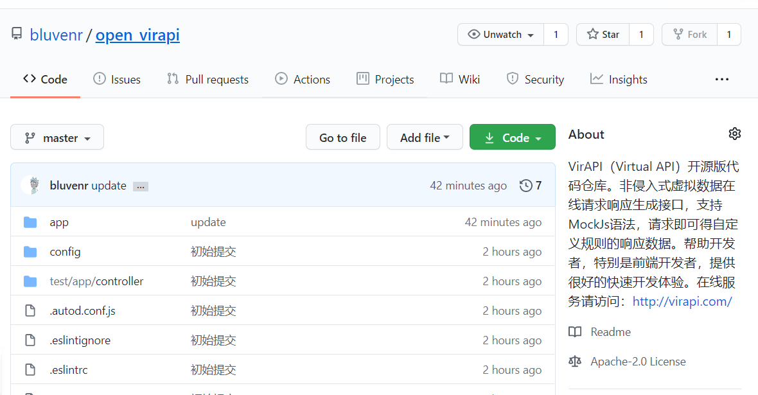Click the branch icon on master button

(x=30, y=138)
